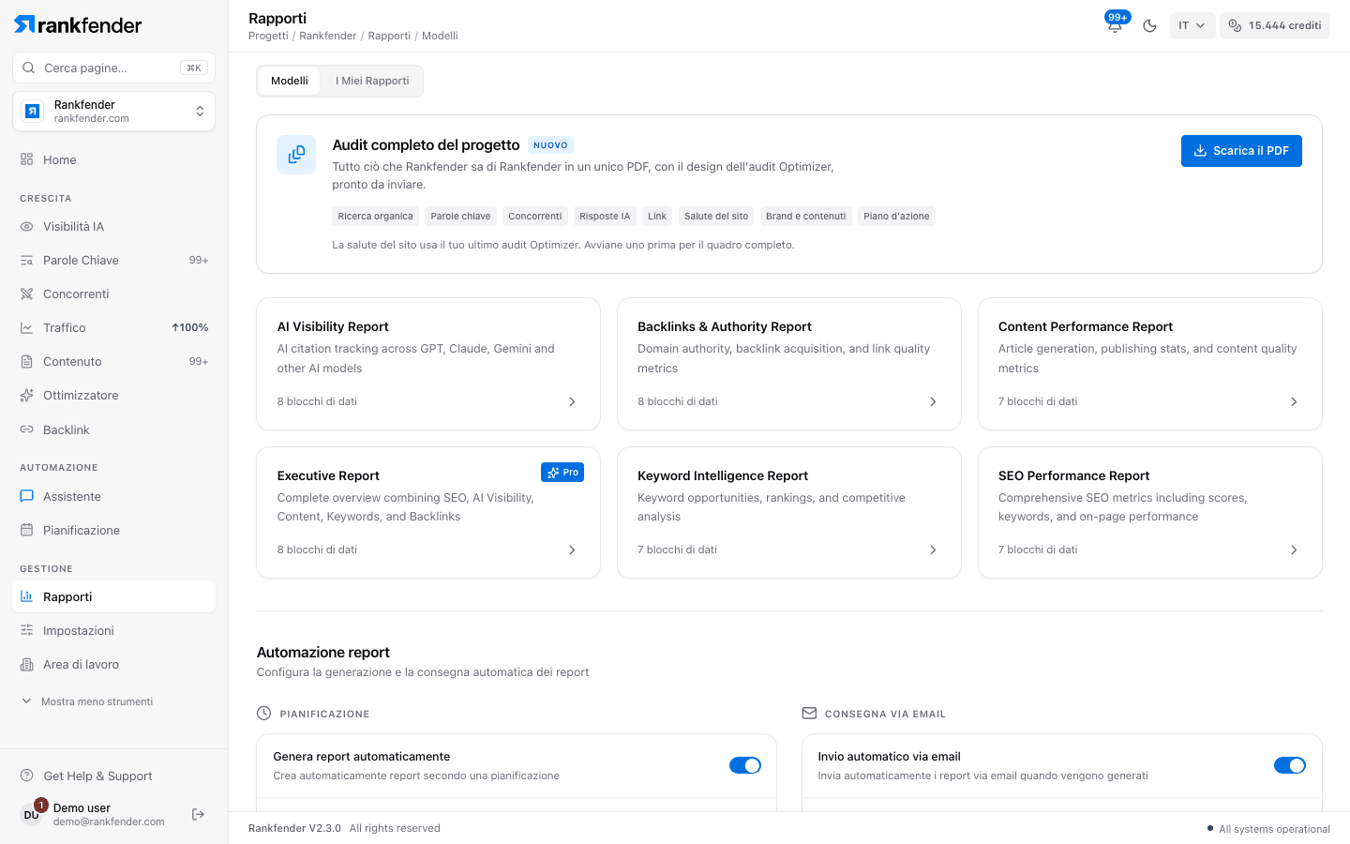Open Keyword Intelligence Report chevron

click(x=933, y=550)
